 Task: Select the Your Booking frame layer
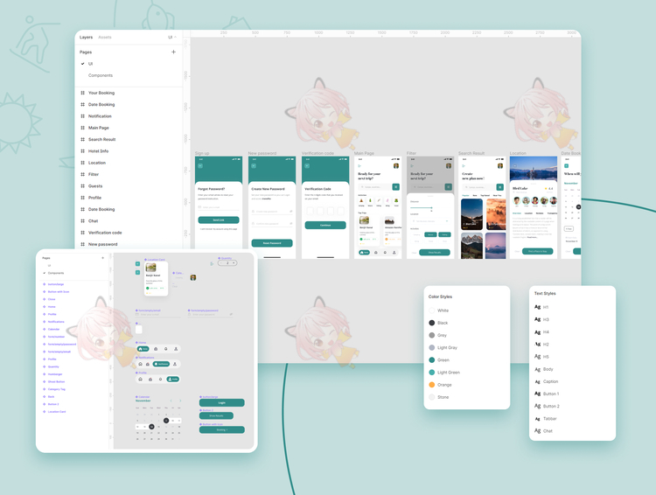[x=101, y=93]
